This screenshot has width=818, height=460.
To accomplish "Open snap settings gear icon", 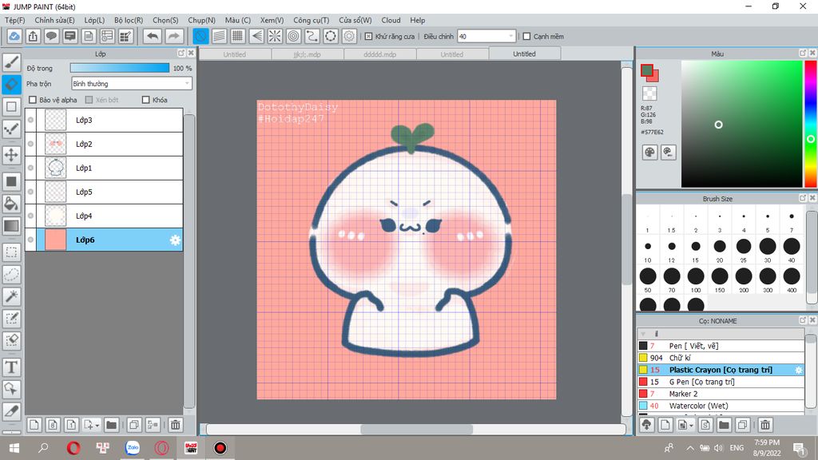I will pos(349,36).
